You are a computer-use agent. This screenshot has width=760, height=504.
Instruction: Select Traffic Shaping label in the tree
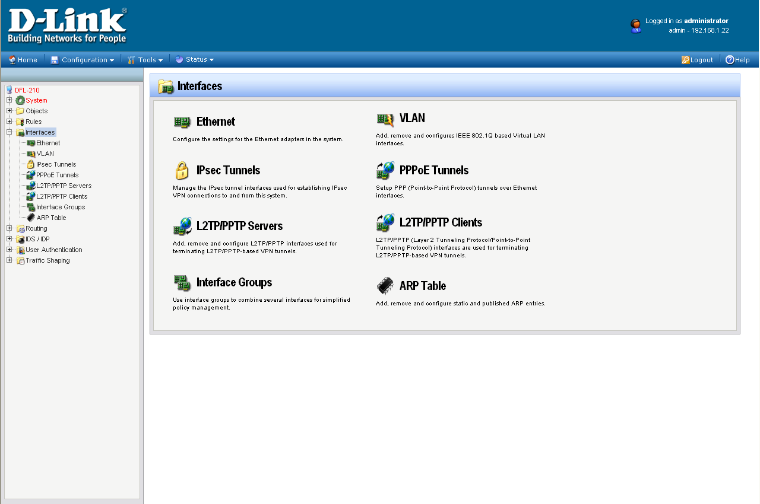pos(47,260)
